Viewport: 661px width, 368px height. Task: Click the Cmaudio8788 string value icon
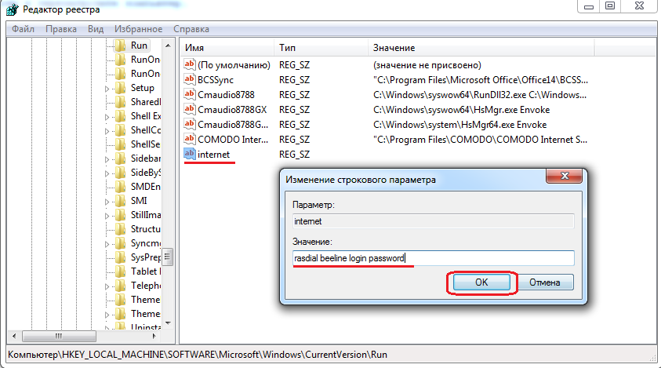pyautogui.click(x=190, y=94)
